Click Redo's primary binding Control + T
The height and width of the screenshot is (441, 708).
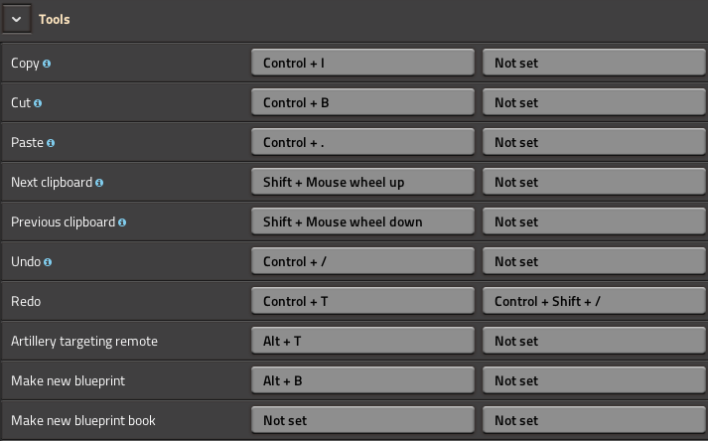pos(362,301)
